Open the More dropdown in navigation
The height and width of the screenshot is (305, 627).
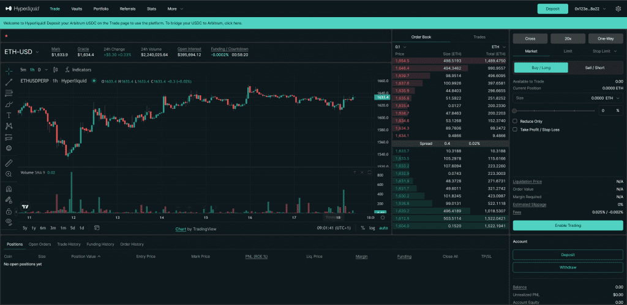(x=175, y=9)
